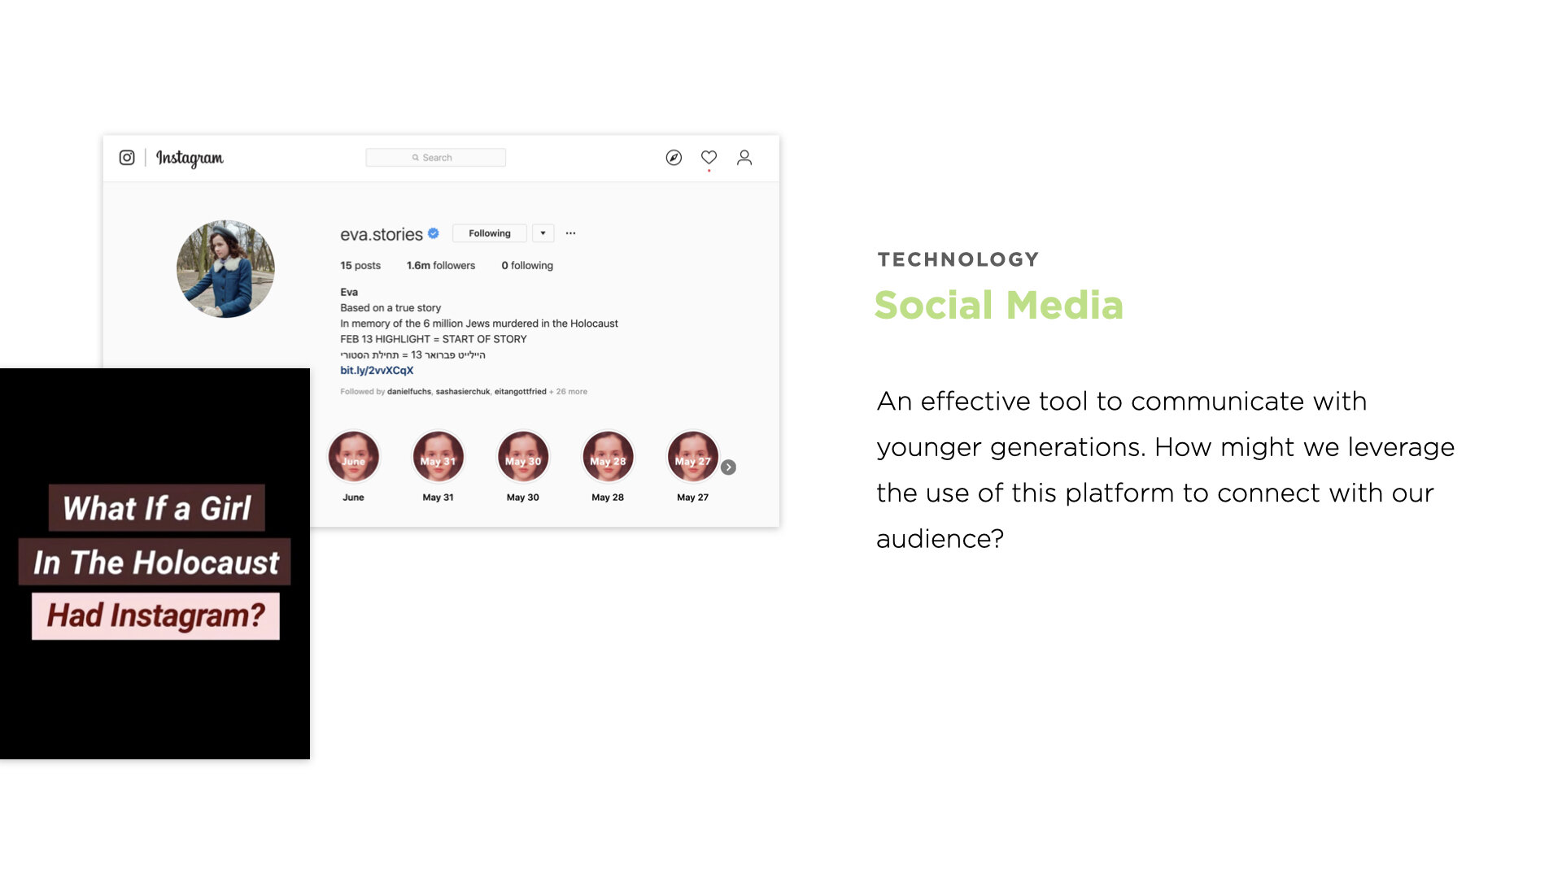Click the blue verified badge
1562x878 pixels.
pyautogui.click(x=434, y=233)
